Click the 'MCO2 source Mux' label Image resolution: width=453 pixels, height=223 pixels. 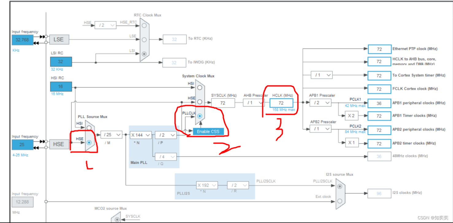(x=110, y=208)
